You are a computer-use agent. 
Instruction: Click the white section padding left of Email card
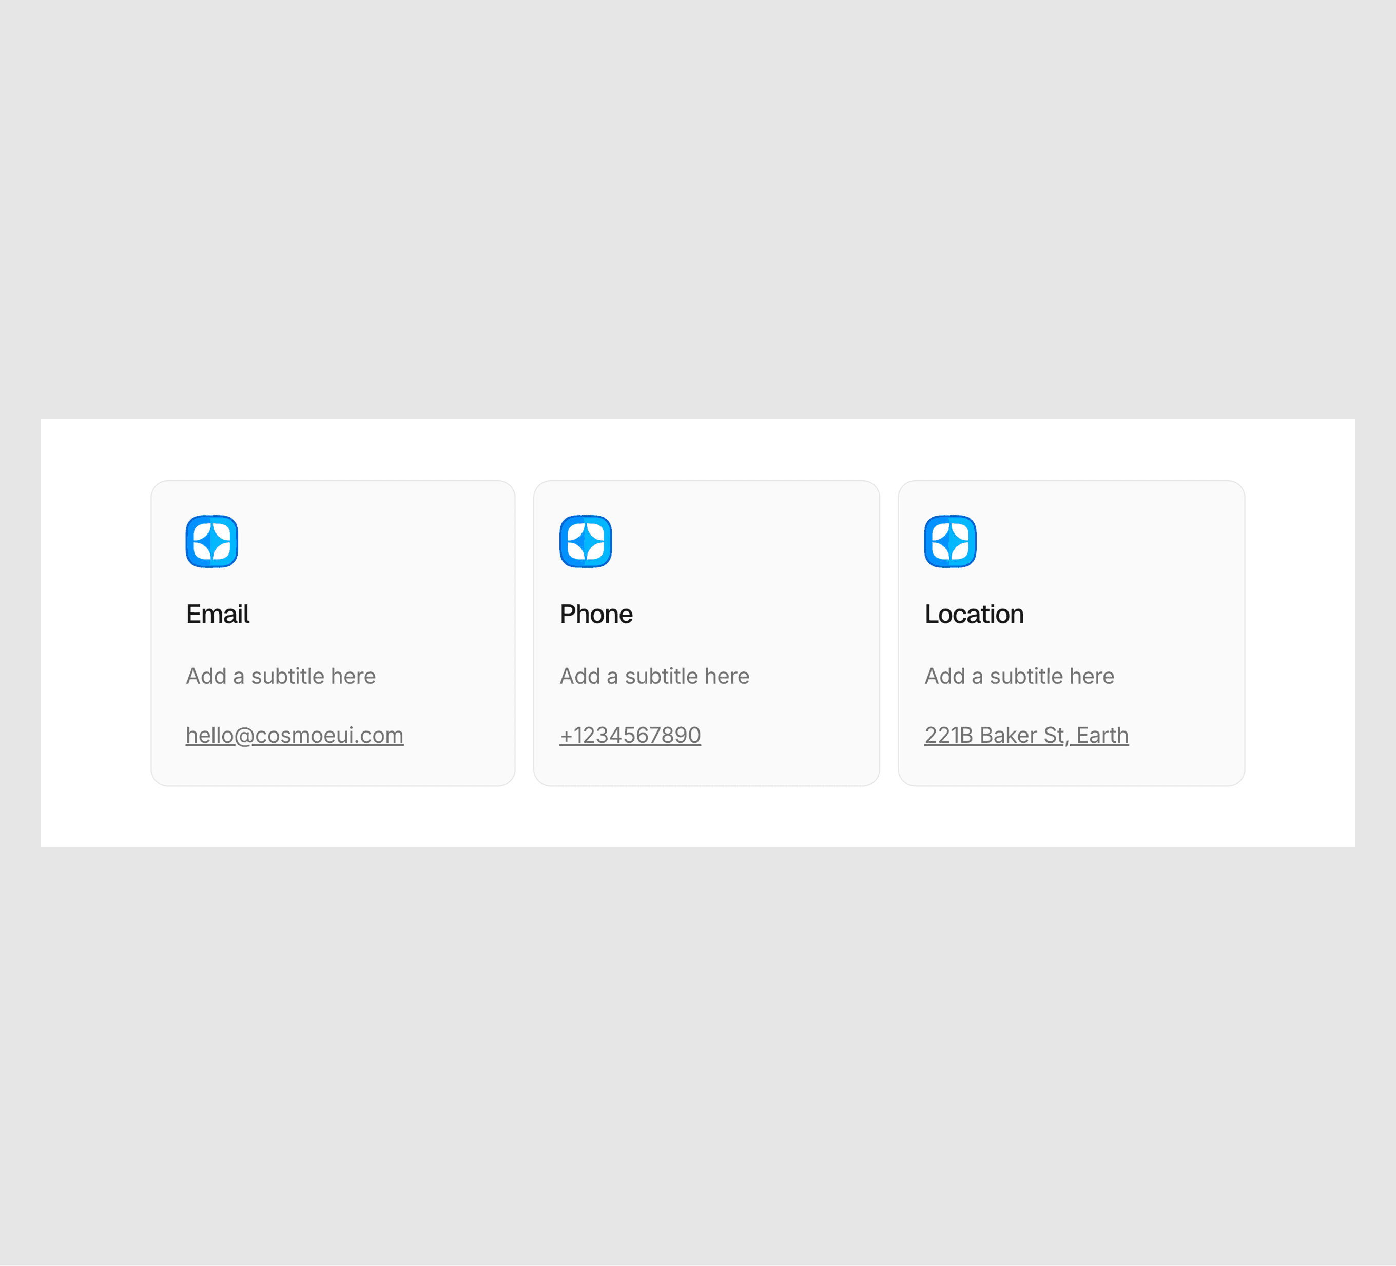coord(95,632)
